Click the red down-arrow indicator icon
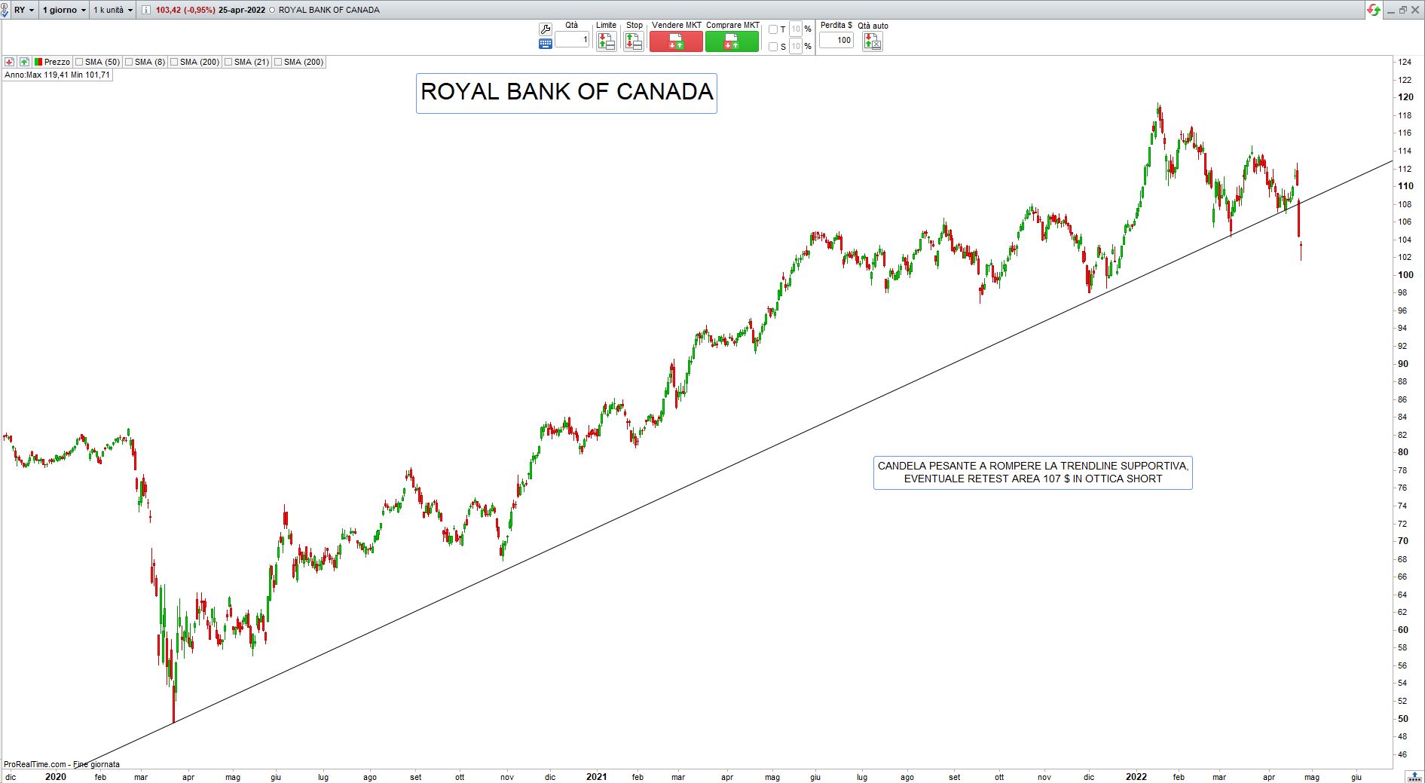1425x783 pixels. [9, 62]
